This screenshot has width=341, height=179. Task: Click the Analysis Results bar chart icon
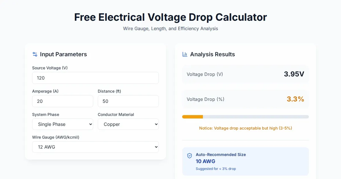click(185, 54)
